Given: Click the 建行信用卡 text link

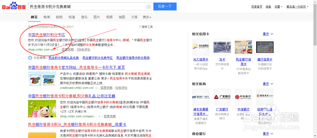Looking at the screenshot, I should [265, 60].
